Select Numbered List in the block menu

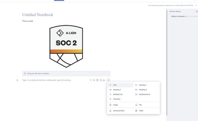pyautogui.click(x=146, y=95)
